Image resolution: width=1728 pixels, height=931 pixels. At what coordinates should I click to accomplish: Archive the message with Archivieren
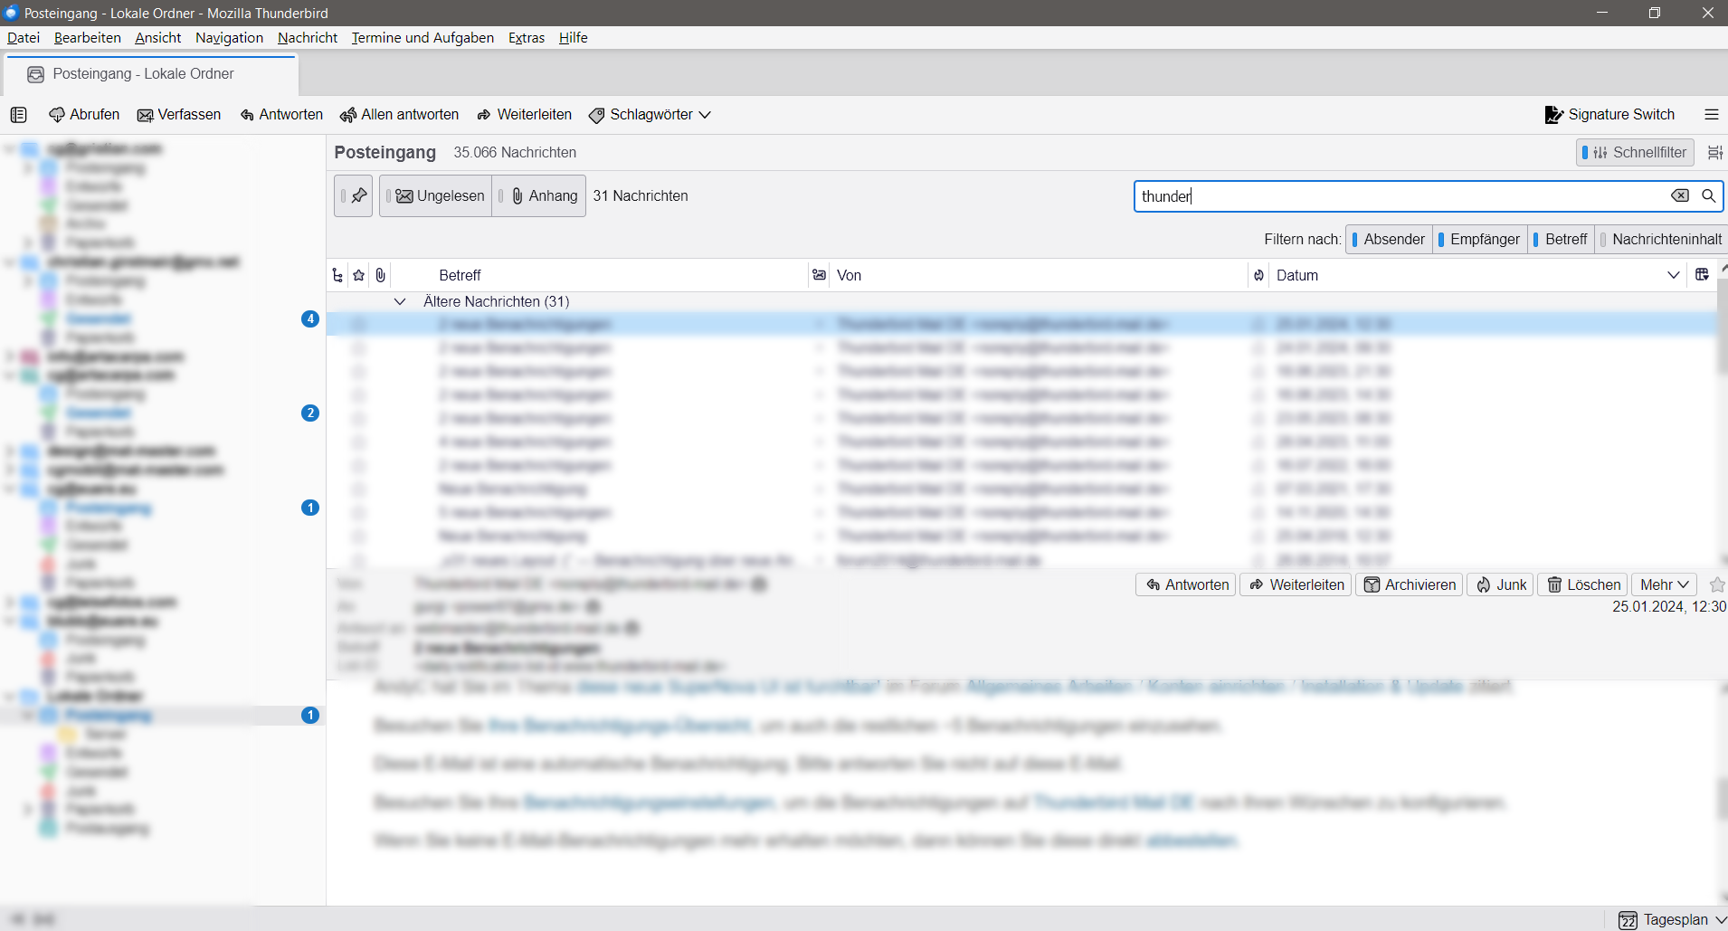pos(1410,585)
